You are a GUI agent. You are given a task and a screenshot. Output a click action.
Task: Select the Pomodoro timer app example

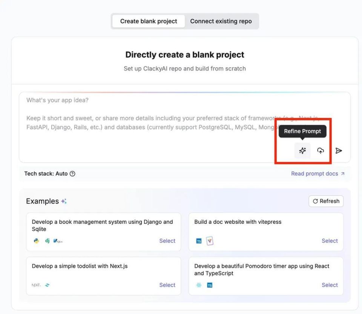[330, 285]
